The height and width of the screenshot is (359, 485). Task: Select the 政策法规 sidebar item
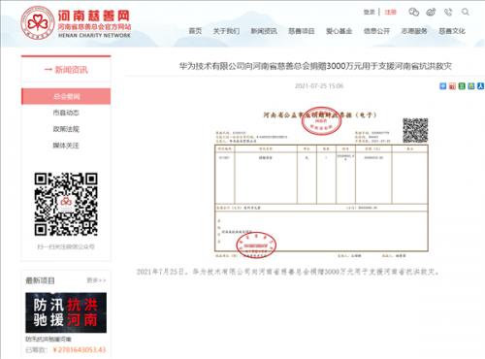pos(66,129)
